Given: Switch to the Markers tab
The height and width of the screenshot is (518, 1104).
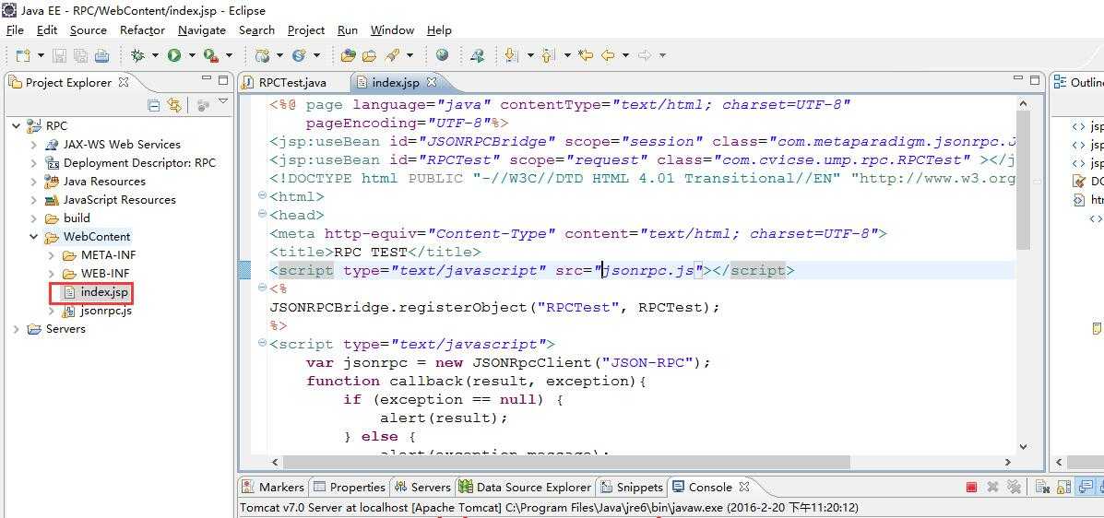Looking at the screenshot, I should 273,487.
